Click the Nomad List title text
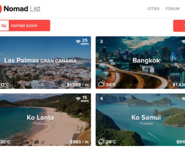Viewport: 185px width, 149px height. [x=22, y=9]
